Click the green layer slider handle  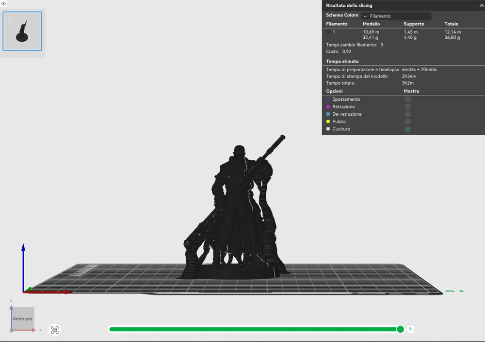(x=400, y=329)
